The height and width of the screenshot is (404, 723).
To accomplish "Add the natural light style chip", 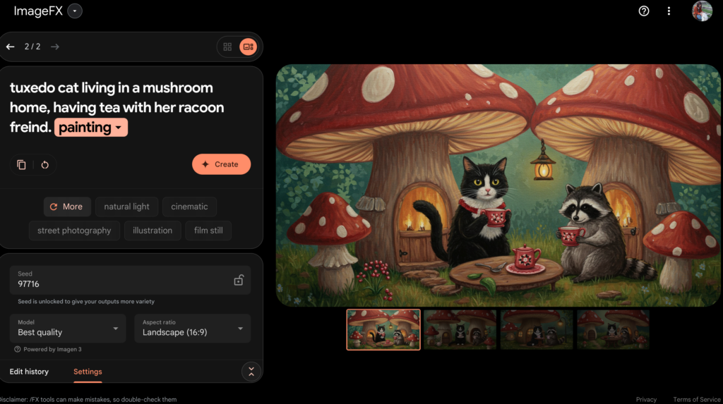I will 127,207.
